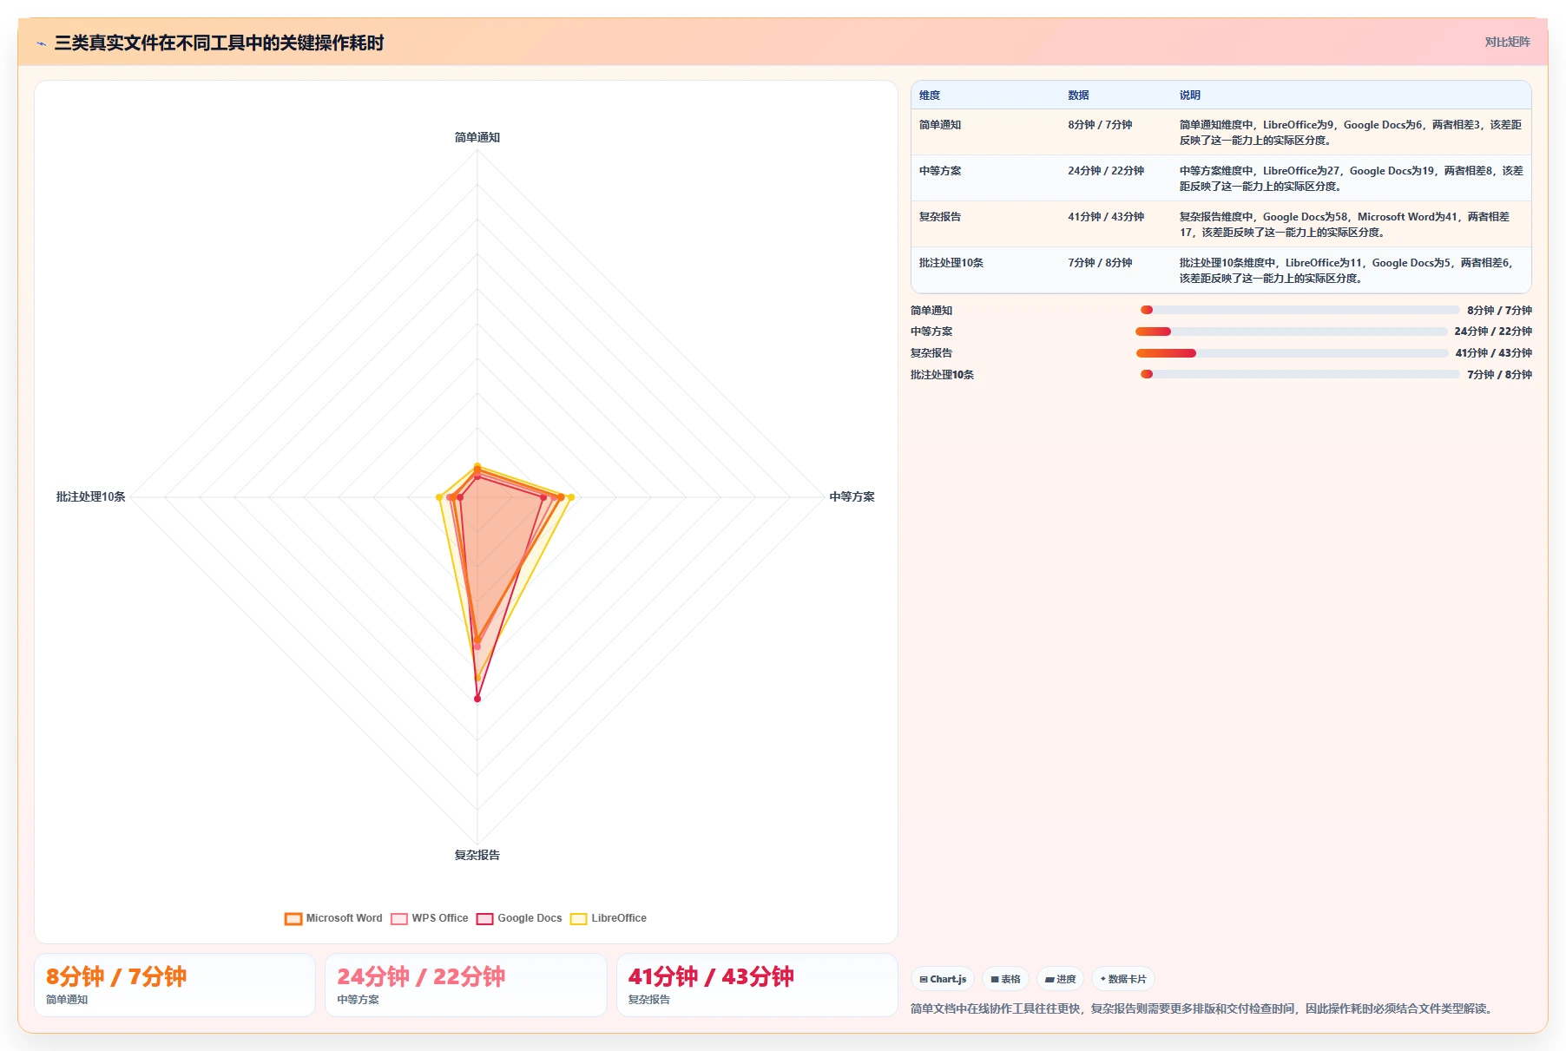Click the 复杂报告 progress bar
The height and width of the screenshot is (1051, 1566).
pos(1292,353)
